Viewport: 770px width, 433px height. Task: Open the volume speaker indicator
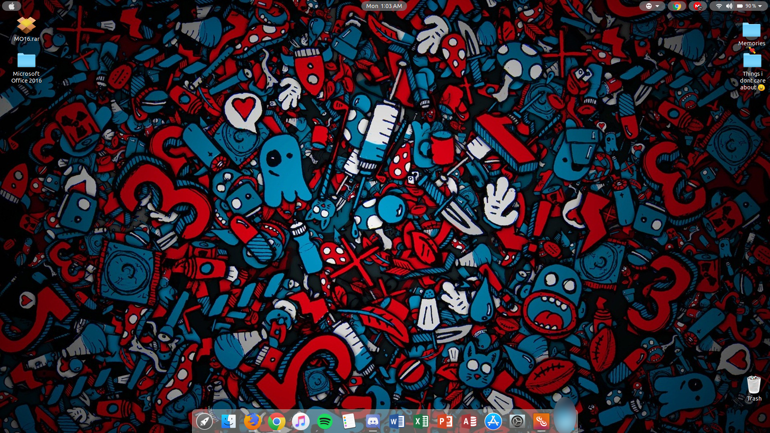tap(729, 6)
